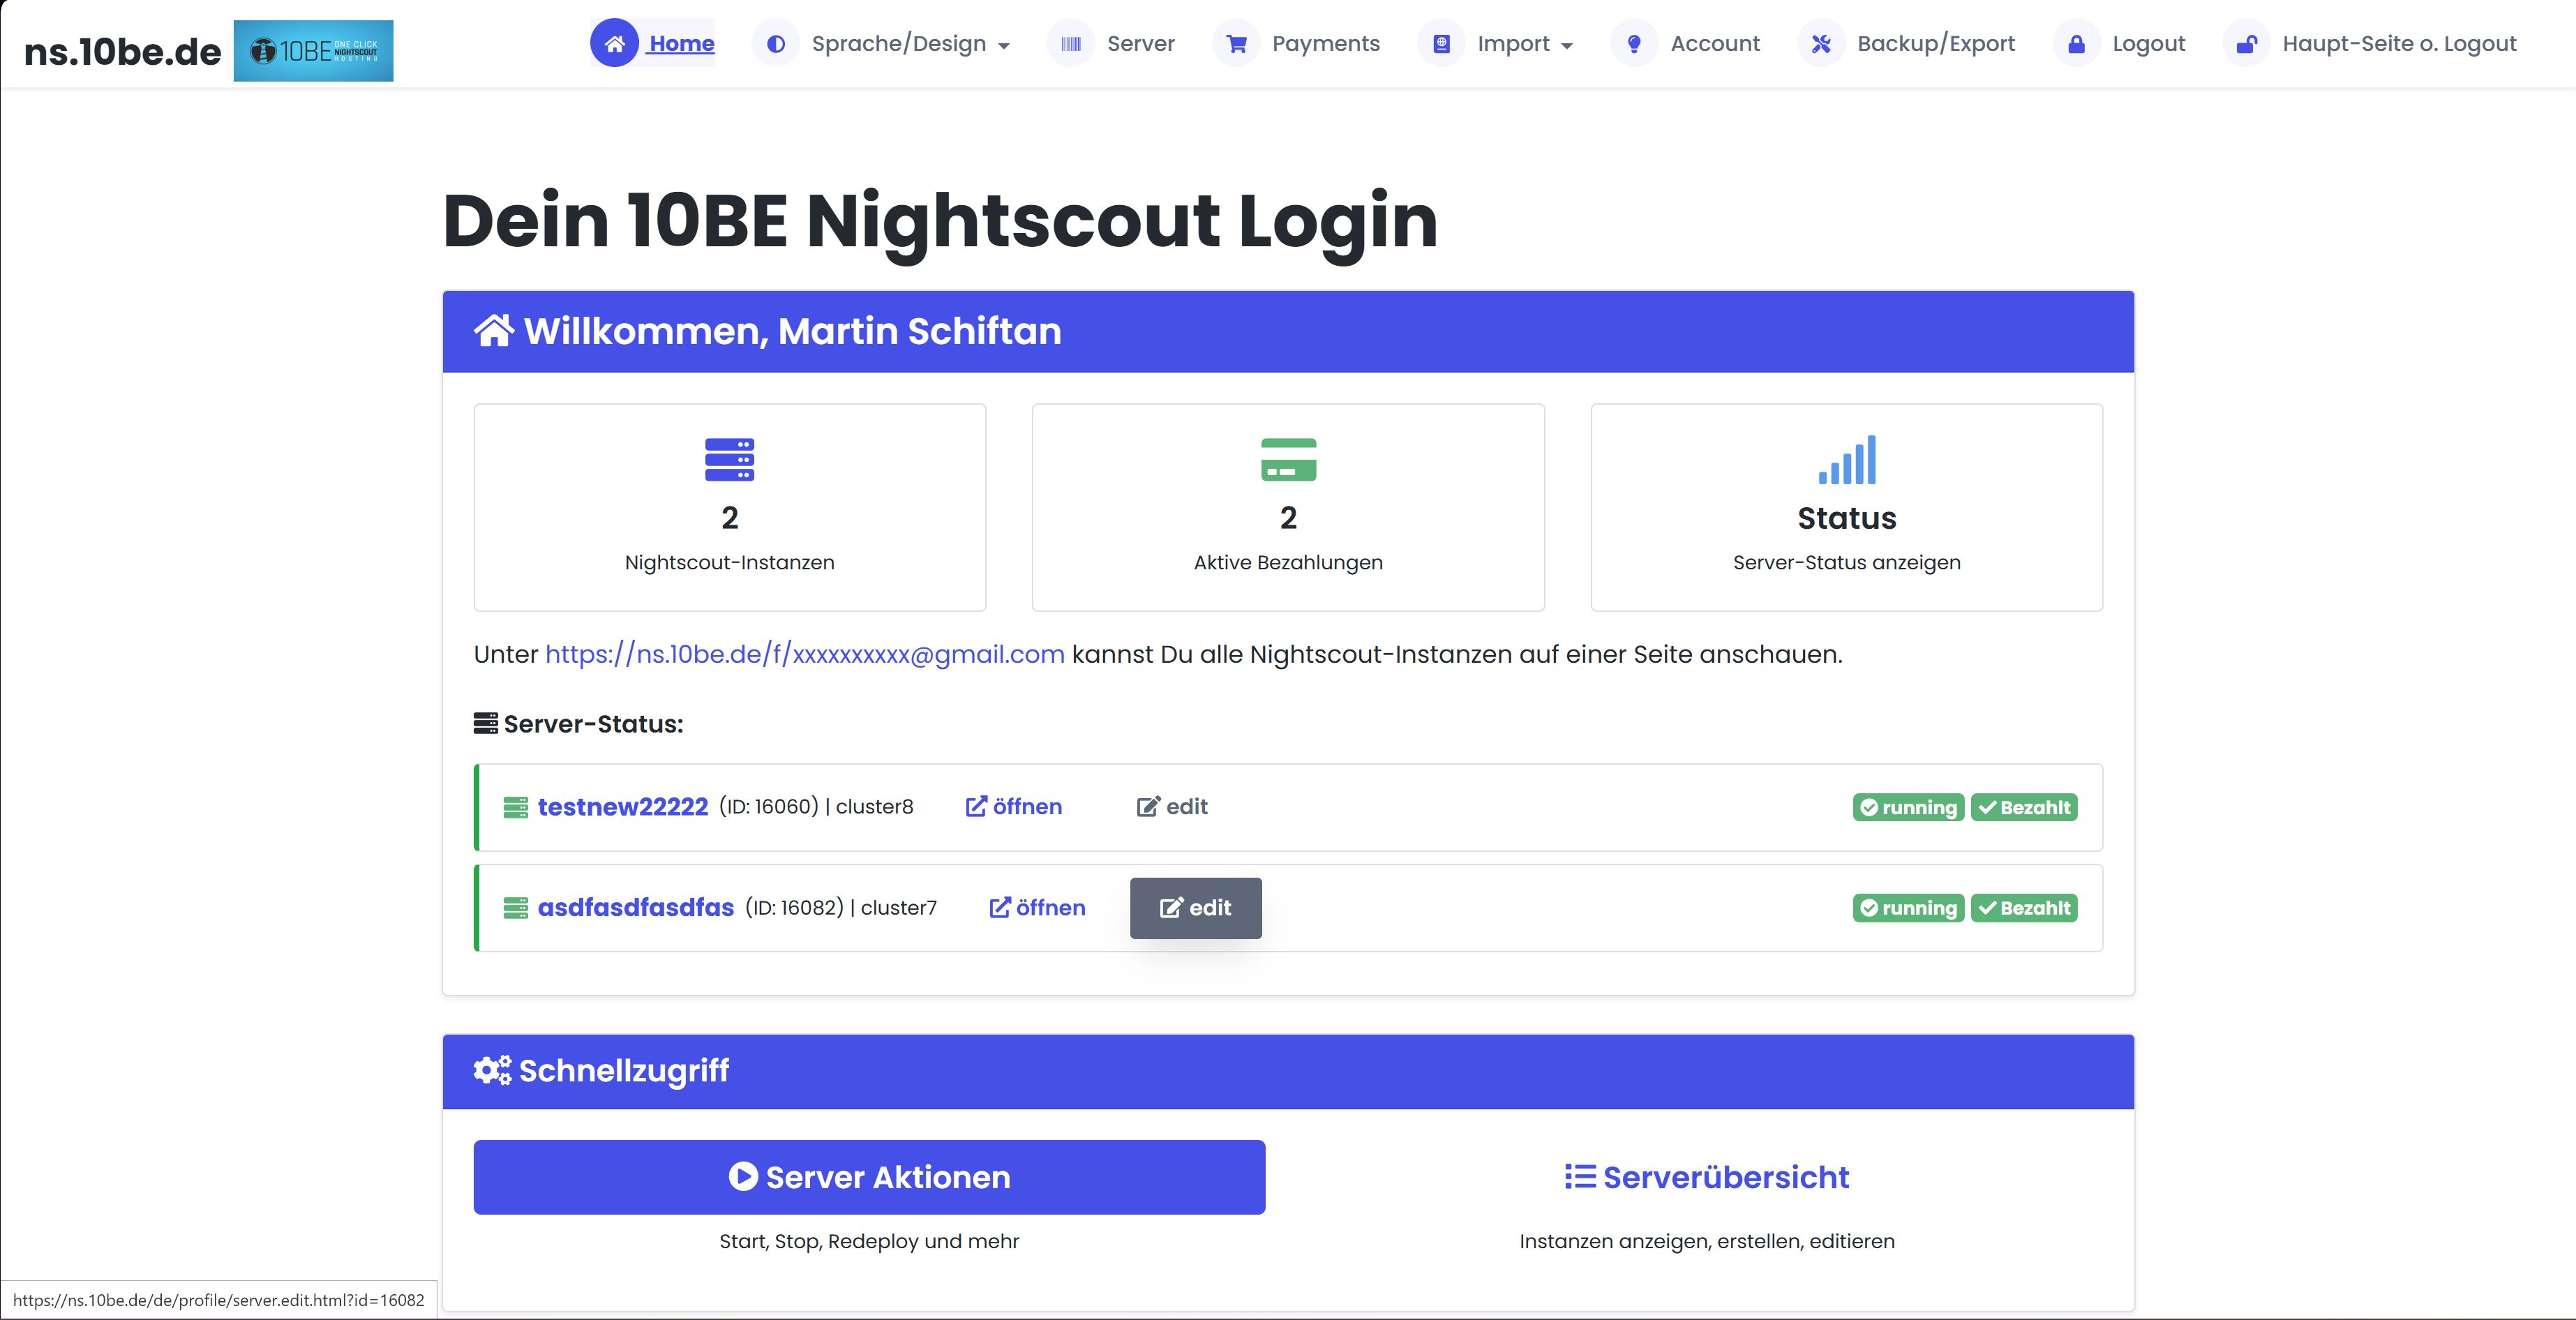Select the Home house icon
The image size is (2576, 1320).
[616, 43]
